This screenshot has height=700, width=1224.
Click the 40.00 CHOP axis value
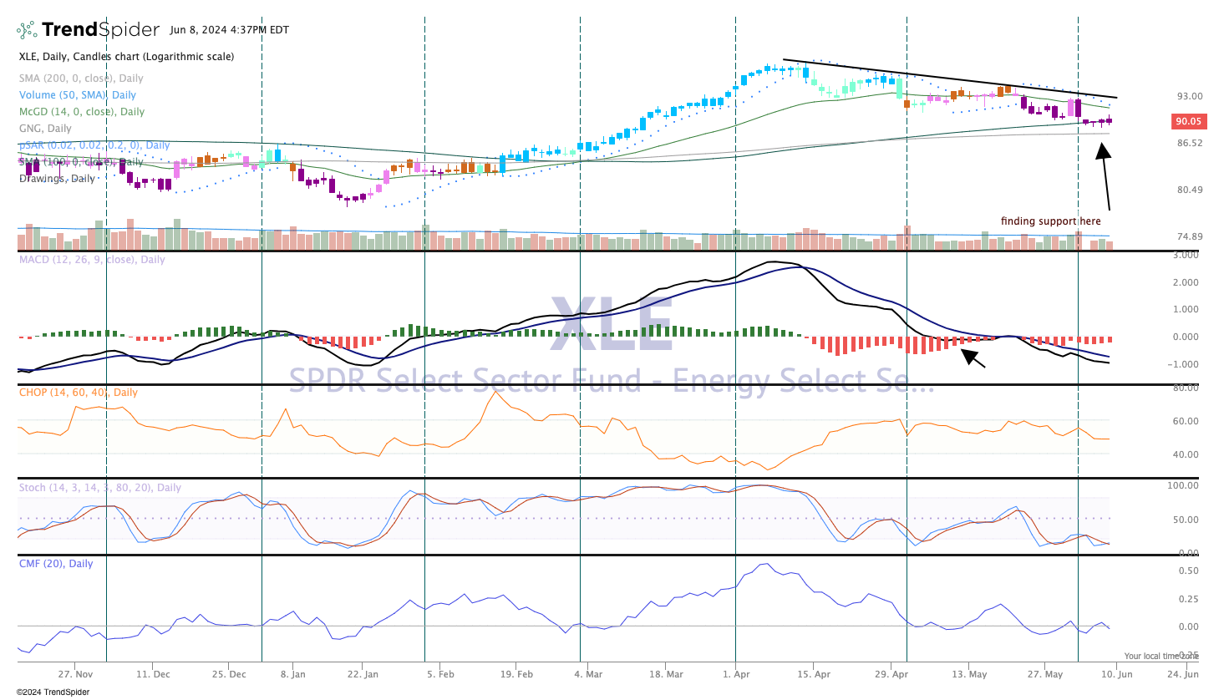[1186, 454]
